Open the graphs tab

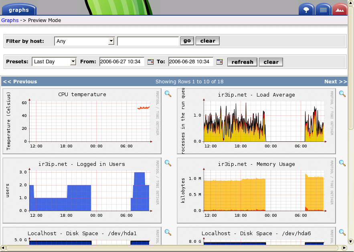19,10
